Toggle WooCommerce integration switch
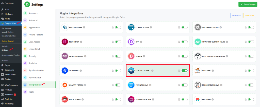Image resolution: width=260 pixels, height=107 pixels. (118, 56)
